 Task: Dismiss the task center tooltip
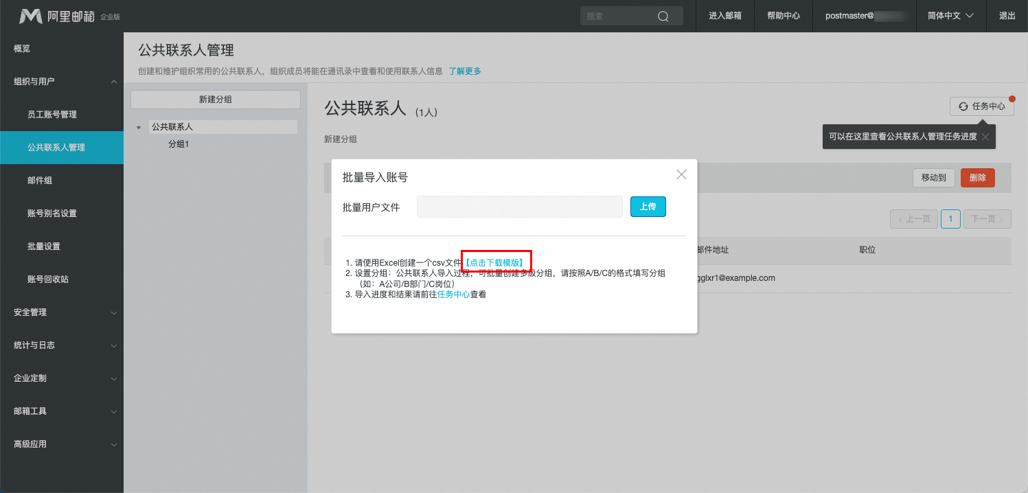coord(985,137)
